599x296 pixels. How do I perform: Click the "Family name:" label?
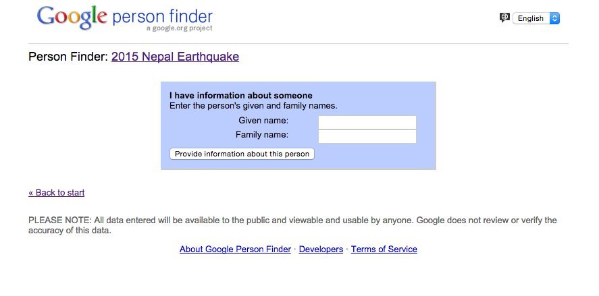pyautogui.click(x=261, y=135)
